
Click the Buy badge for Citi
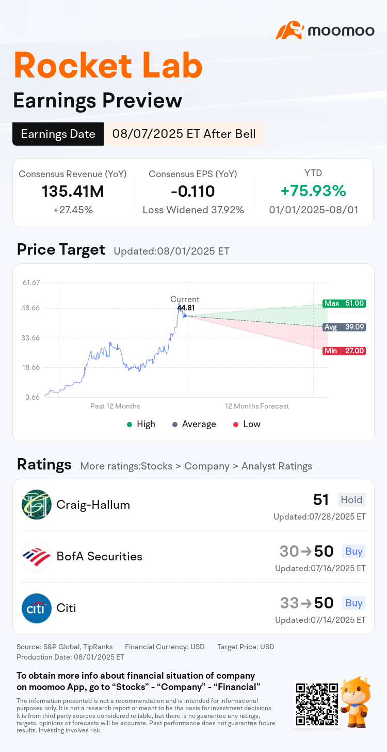(354, 603)
